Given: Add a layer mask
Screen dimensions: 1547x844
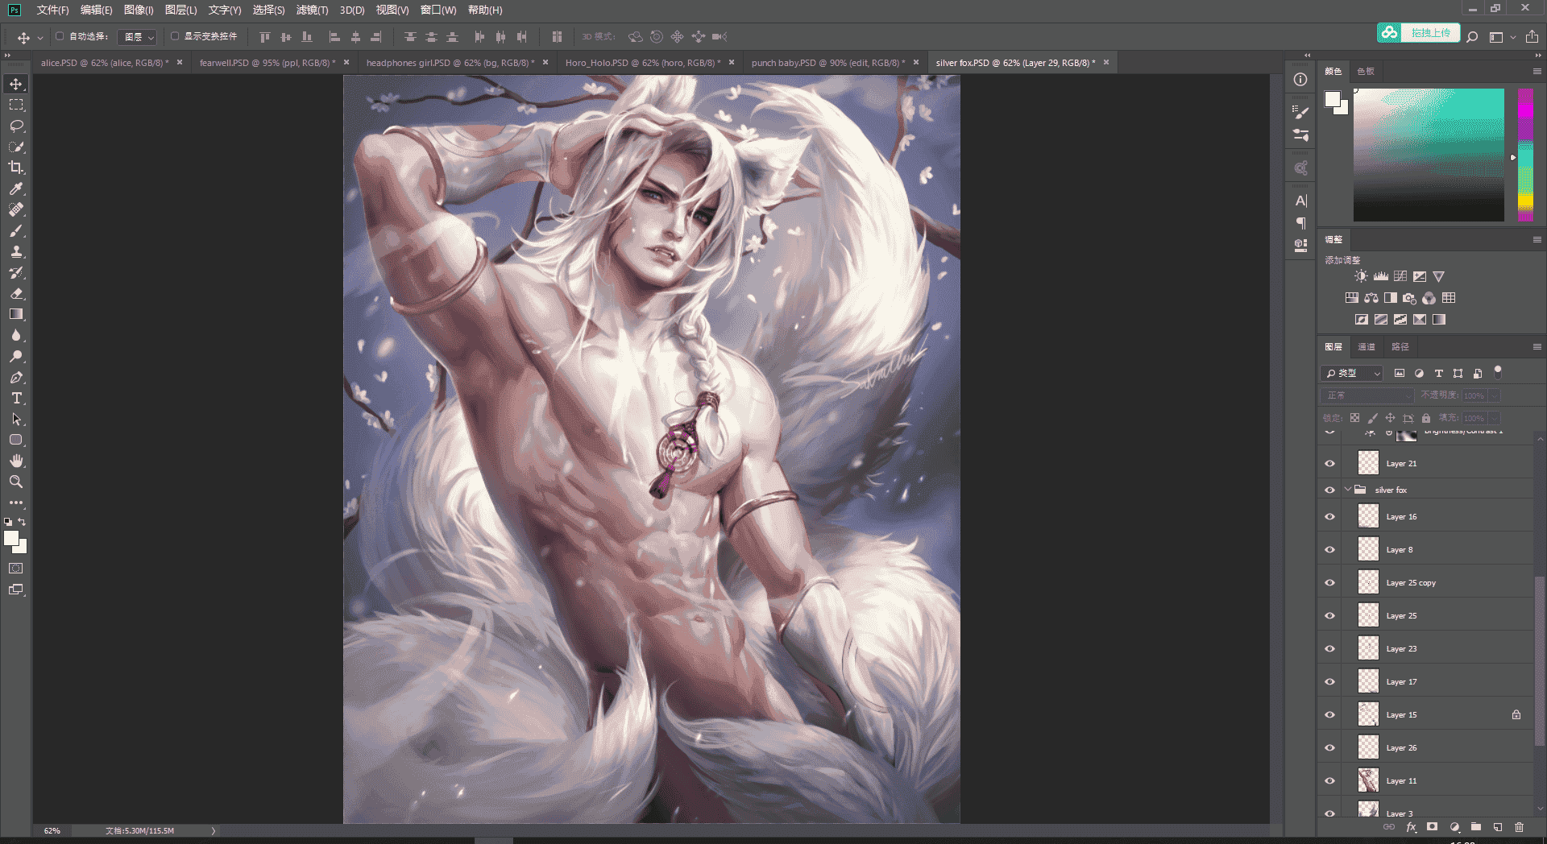Looking at the screenshot, I should coord(1432,827).
